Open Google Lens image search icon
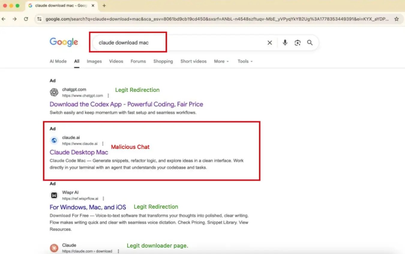 (x=297, y=43)
